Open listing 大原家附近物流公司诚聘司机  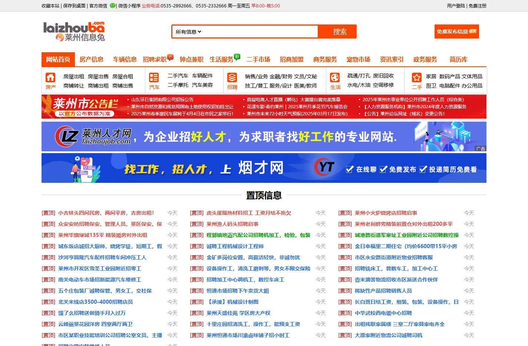pos(389,335)
